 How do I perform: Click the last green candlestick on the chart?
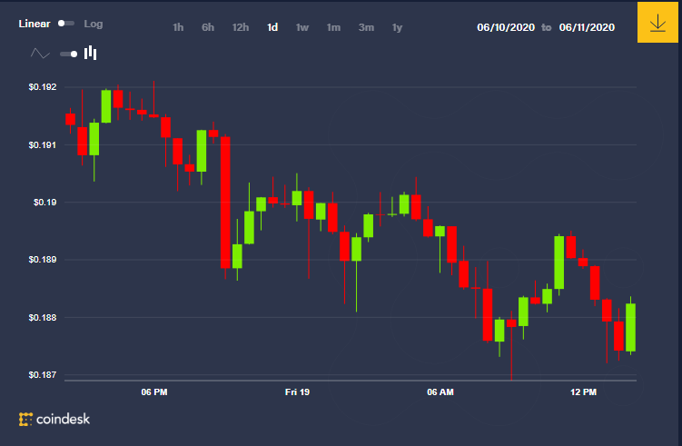click(630, 327)
